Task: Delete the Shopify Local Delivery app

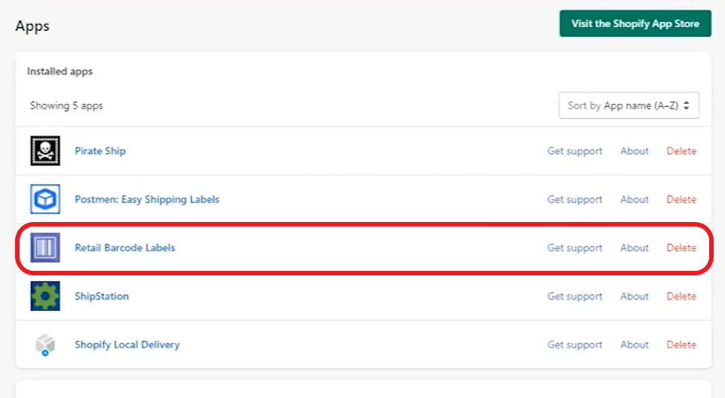Action: [681, 345]
